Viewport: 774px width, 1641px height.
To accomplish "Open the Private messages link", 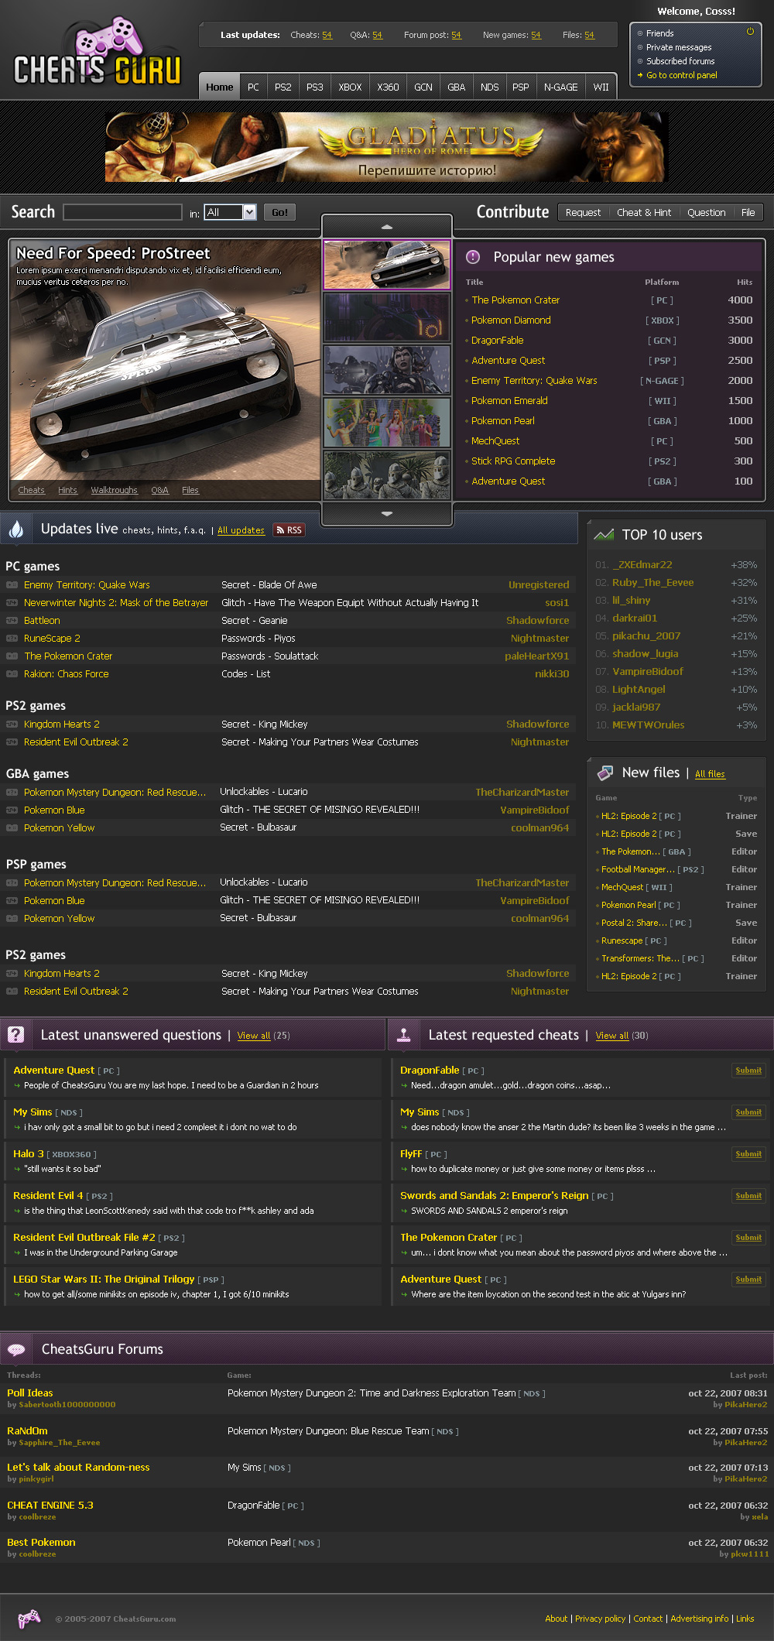I will tap(679, 47).
